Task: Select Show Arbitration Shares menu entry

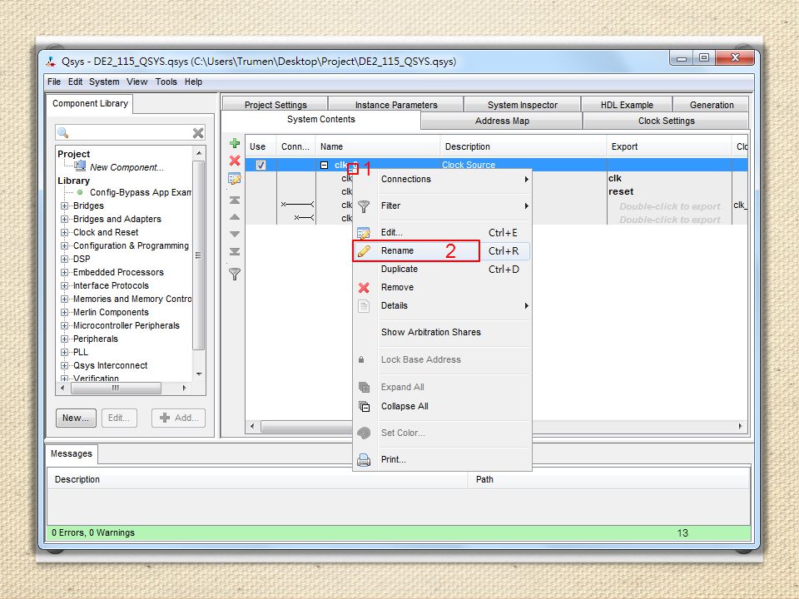Action: coord(442,333)
